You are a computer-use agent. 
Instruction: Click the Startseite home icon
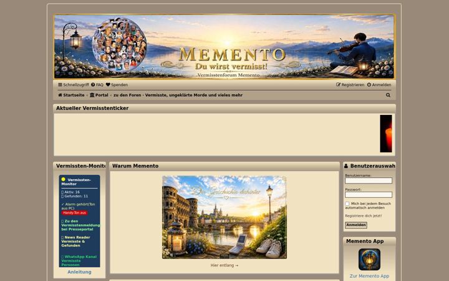(60, 95)
